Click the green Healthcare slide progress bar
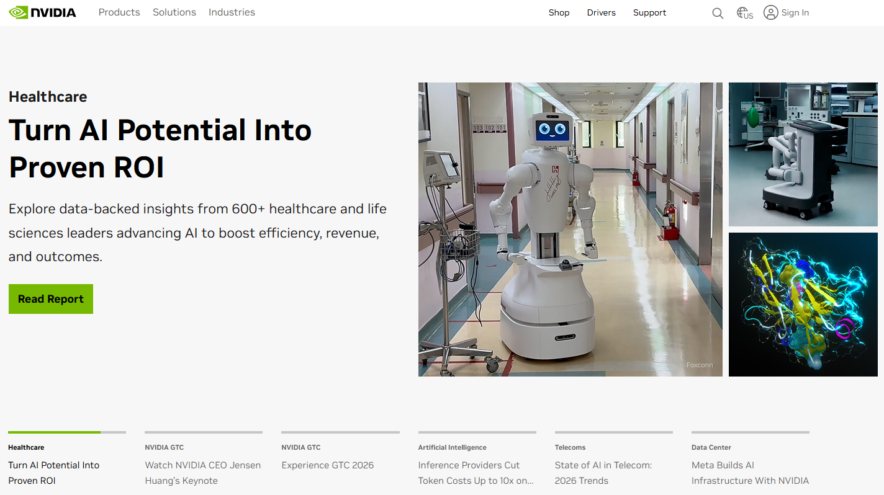884x495 pixels. [54, 432]
